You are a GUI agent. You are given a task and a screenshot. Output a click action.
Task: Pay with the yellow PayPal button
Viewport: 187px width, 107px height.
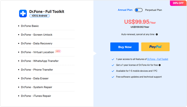tap(155, 47)
